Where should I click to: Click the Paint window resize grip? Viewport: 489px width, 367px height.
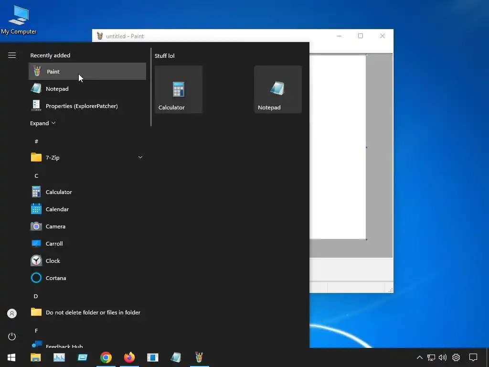391,290
